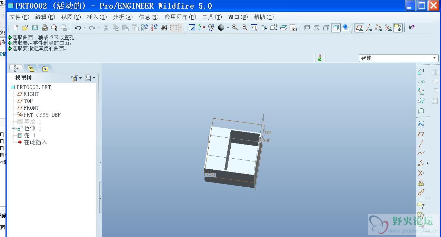Click the regeneration traffic light status icon

pos(320,58)
